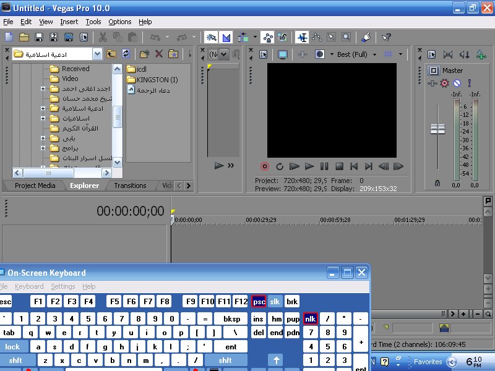Open the Auto Ripple mode dropdown arrow

255,37
